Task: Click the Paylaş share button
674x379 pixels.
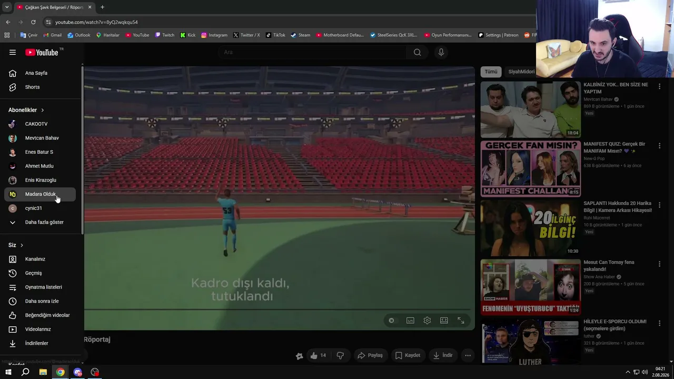Action: [370, 355]
